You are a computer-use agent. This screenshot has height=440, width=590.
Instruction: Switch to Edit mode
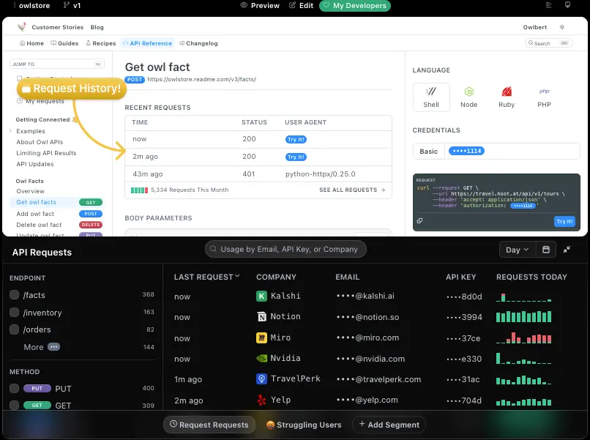tap(301, 6)
